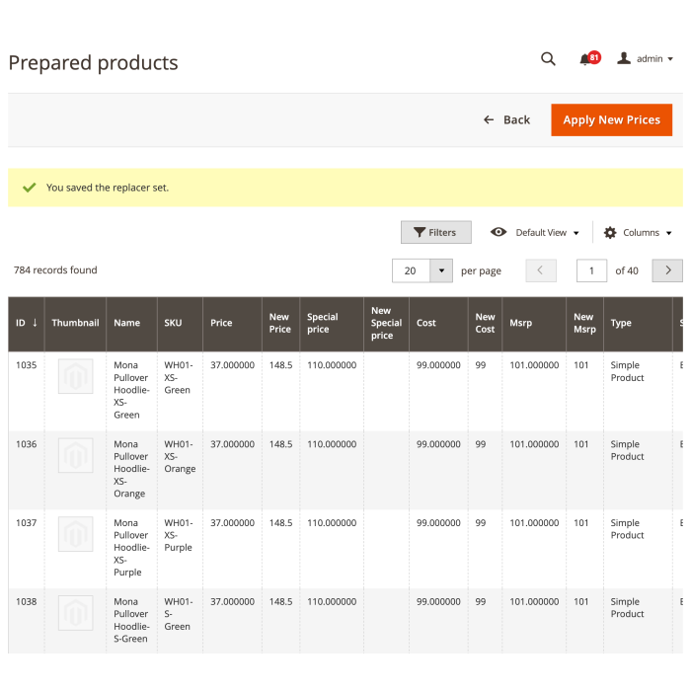The height and width of the screenshot is (691, 691).
Task: Select ID cell 1035
Action: 27,365
